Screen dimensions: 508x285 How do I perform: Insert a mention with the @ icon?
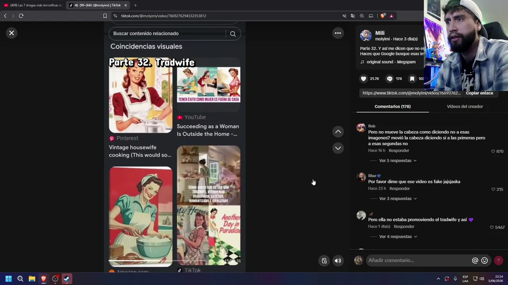tap(475, 260)
